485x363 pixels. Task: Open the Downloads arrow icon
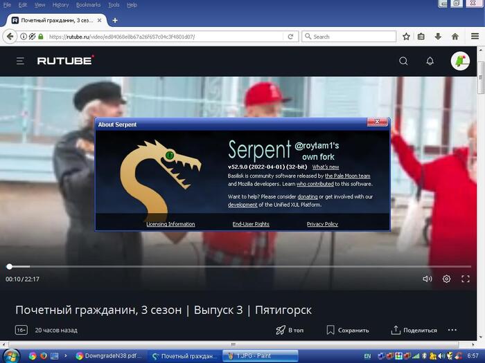[438, 37]
